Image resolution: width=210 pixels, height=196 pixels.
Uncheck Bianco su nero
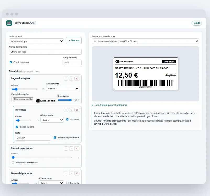(17, 127)
